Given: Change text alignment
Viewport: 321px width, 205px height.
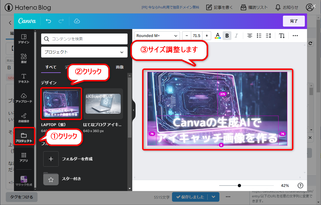Looking at the screenshot, I should (x=250, y=36).
